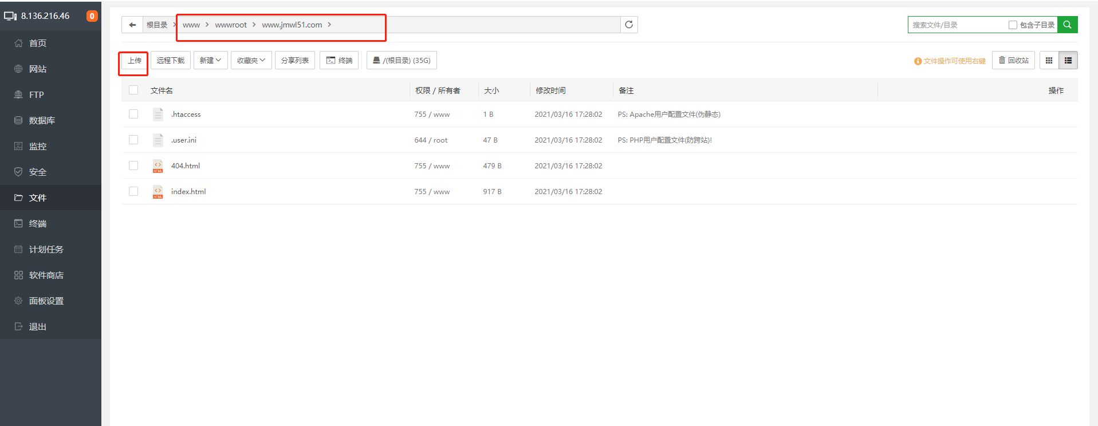Click the 退出 logout icon in sidebar

tap(18, 326)
